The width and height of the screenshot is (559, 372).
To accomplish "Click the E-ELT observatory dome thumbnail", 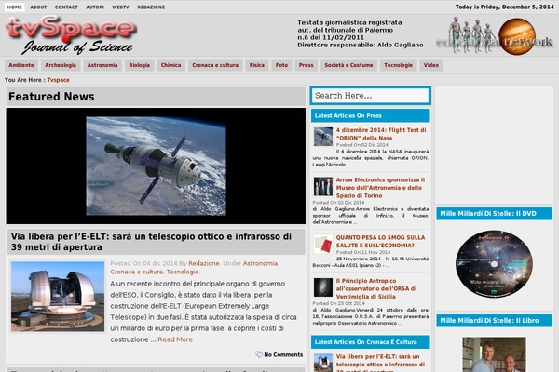I will pos(58,297).
